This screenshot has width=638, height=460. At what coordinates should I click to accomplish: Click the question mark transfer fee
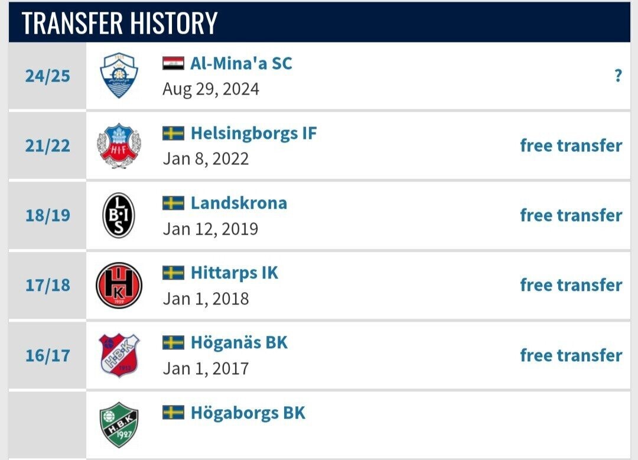[617, 76]
